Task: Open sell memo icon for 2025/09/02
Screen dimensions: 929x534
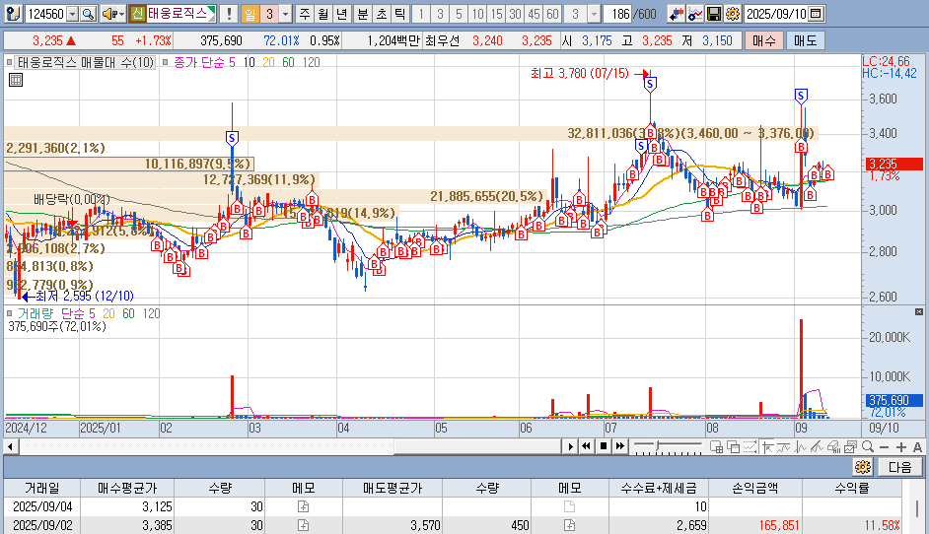Action: click(569, 525)
